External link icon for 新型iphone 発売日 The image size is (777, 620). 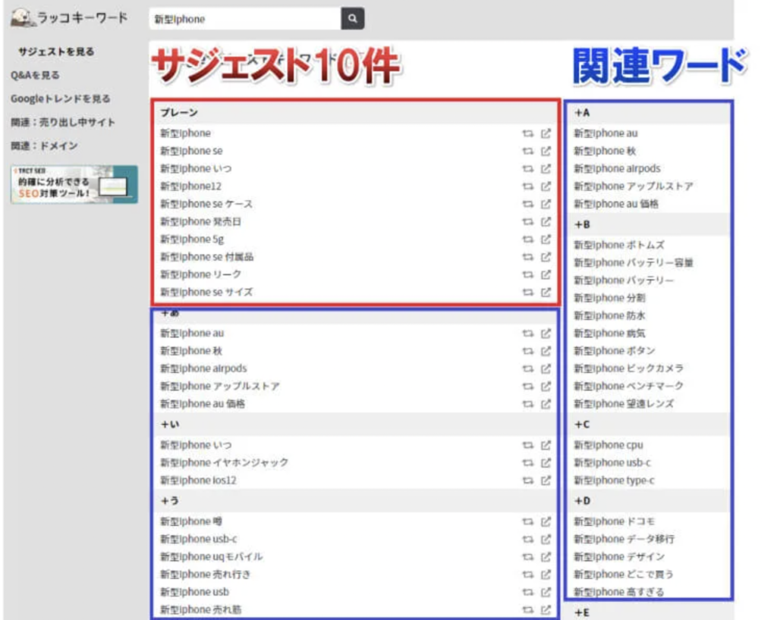[546, 221]
